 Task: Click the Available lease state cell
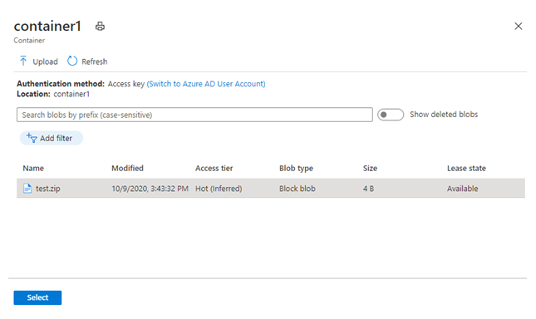[463, 189]
